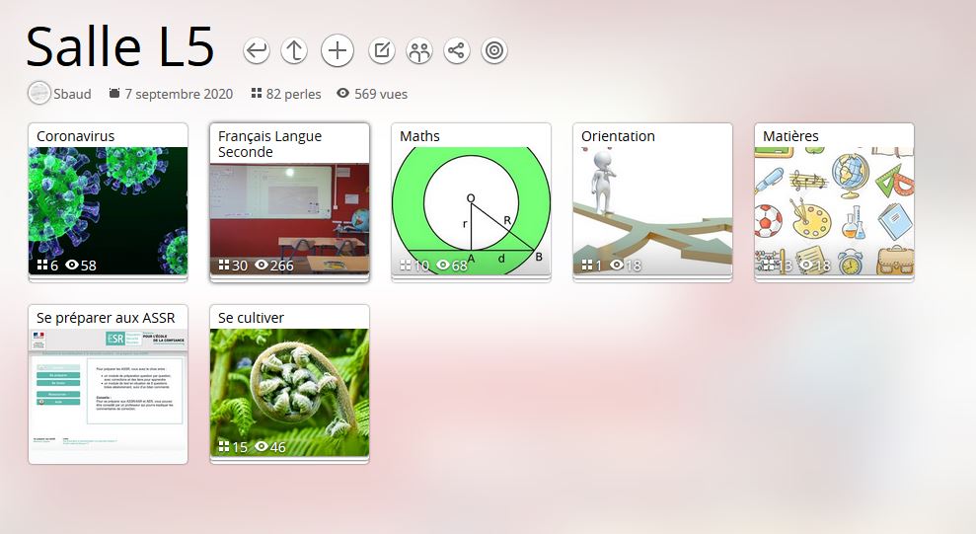Viewport: 976px width, 534px height.
Task: Click the edit pencil icon
Action: (382, 50)
